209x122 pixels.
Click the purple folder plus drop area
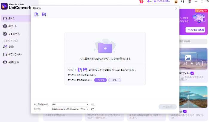105,48
